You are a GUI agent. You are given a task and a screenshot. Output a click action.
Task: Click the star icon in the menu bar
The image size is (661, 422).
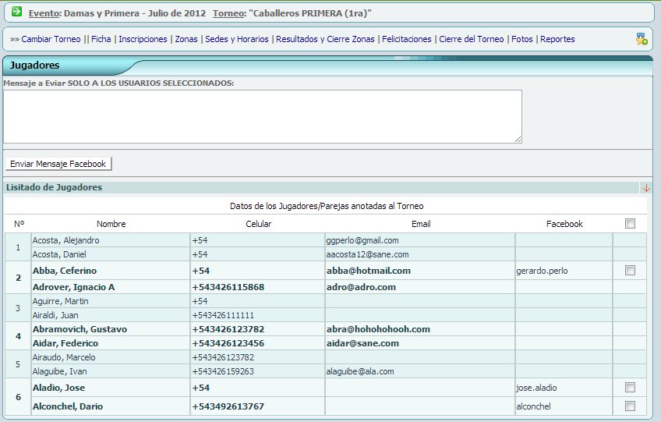[641, 39]
